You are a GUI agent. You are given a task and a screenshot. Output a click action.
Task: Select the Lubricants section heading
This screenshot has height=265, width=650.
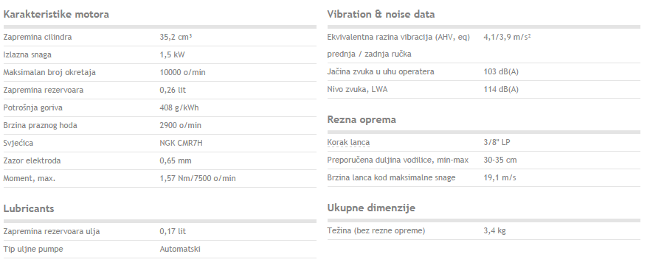(29, 208)
